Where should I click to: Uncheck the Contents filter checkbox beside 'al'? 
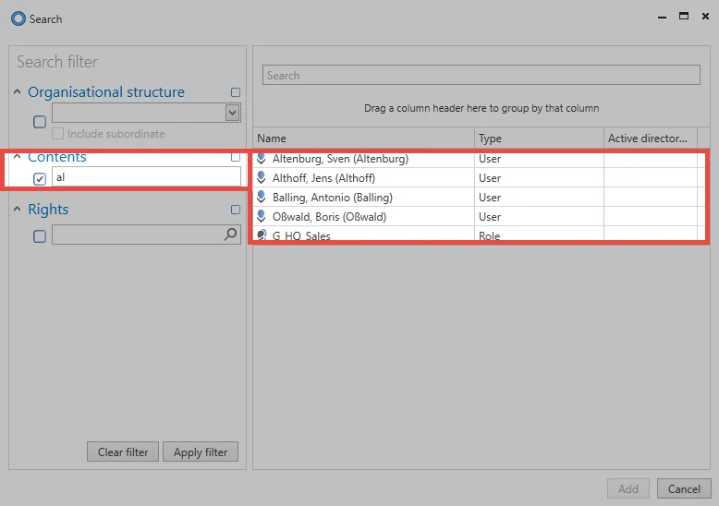pyautogui.click(x=40, y=179)
